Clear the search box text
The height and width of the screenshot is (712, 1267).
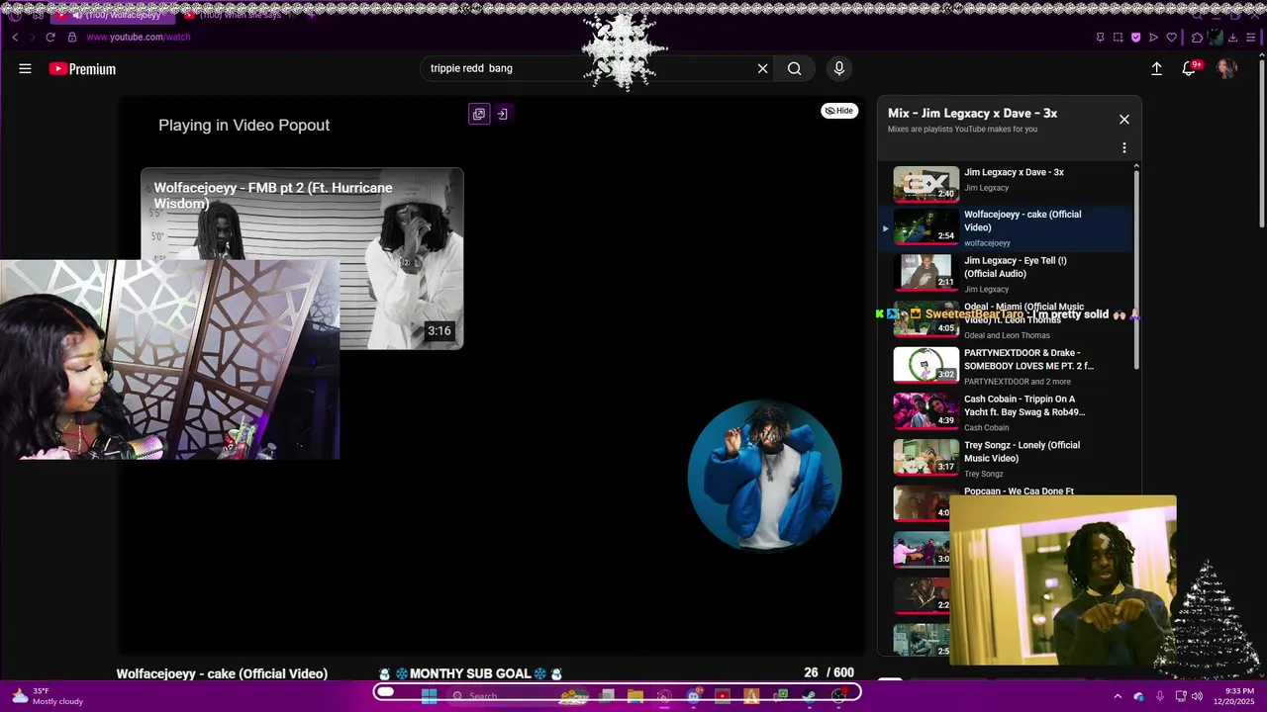[x=762, y=68]
